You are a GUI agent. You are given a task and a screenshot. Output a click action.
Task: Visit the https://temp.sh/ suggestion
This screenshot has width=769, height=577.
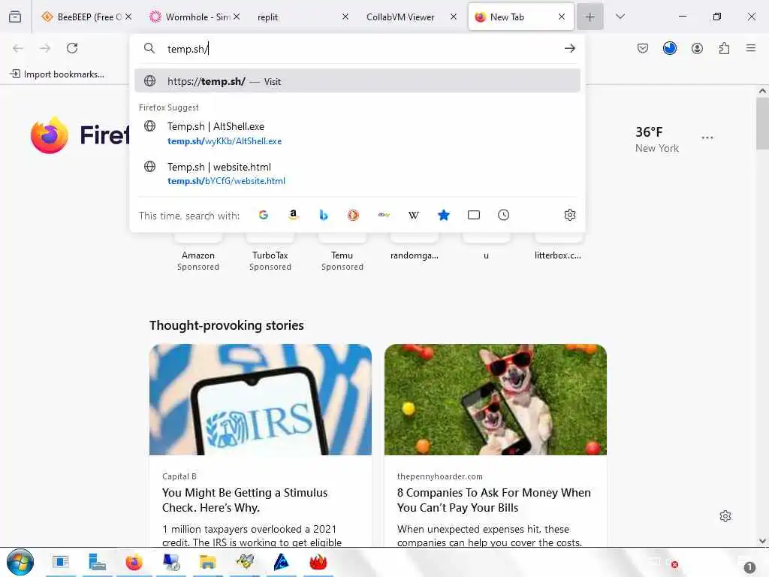coord(357,81)
